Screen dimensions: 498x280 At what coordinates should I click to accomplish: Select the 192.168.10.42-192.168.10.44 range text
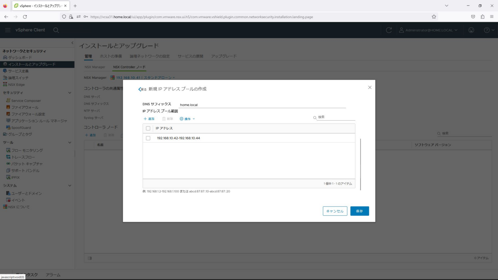tap(178, 138)
